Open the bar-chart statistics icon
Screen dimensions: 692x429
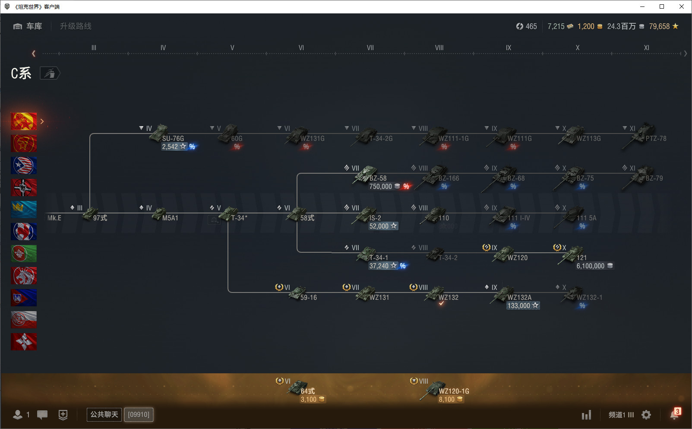586,415
